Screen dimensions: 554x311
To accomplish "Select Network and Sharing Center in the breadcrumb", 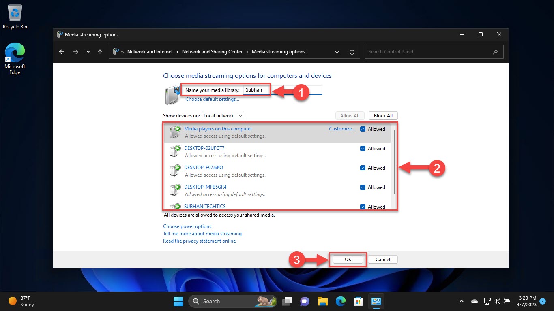I will [x=213, y=52].
